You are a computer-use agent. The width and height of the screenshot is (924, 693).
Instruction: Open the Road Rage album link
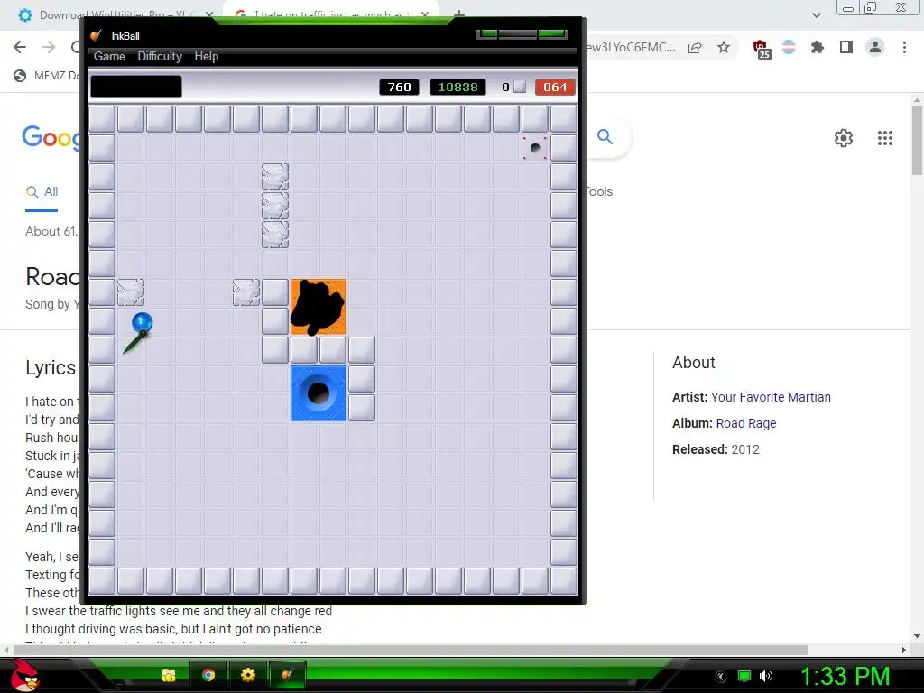click(746, 423)
